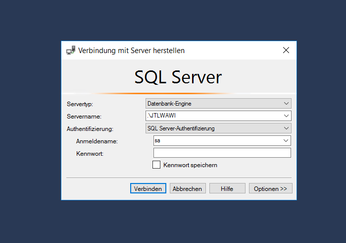
Task: Click the server connection icon in title bar
Action: 71,50
